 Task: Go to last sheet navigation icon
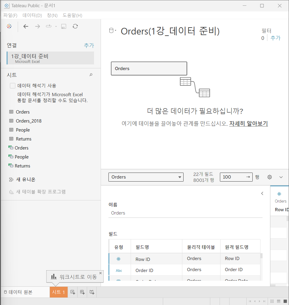[x=264, y=301]
